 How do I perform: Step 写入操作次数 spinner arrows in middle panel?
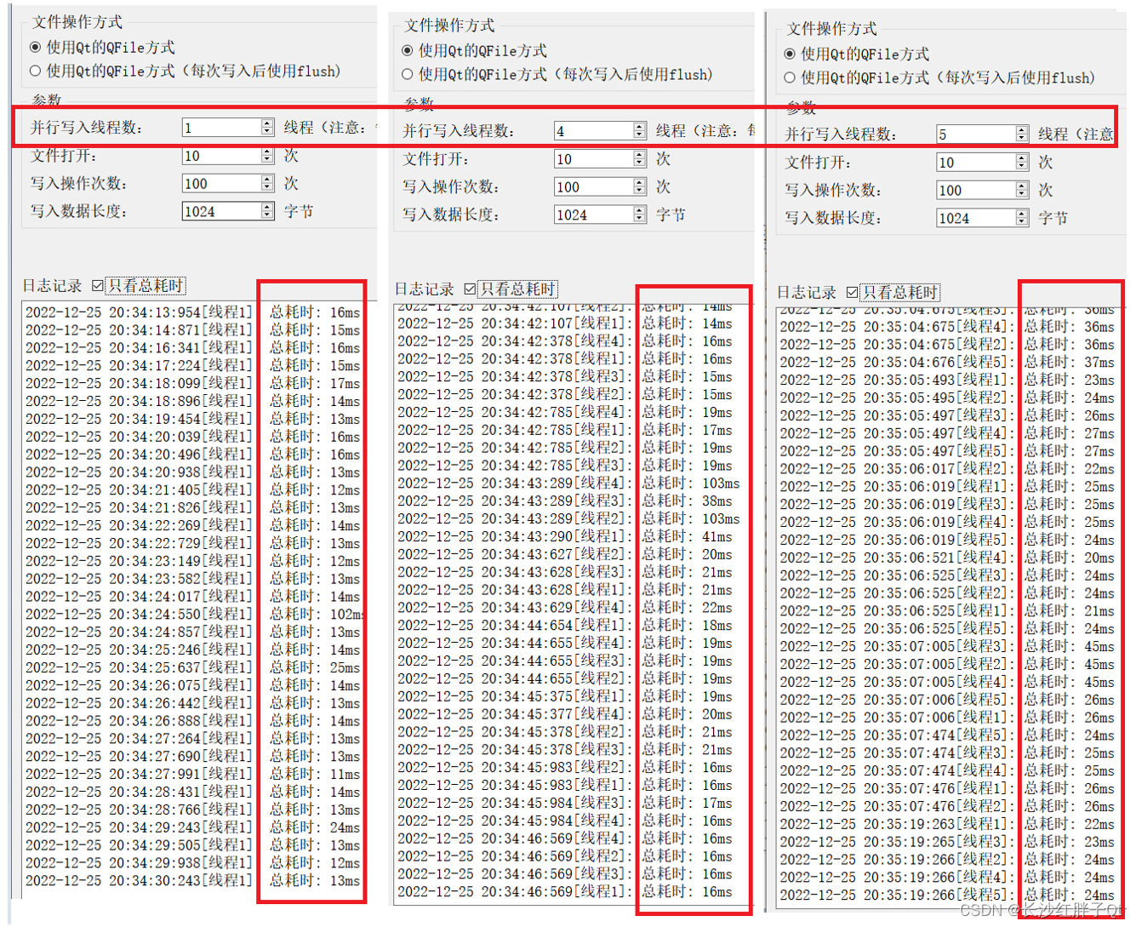640,187
